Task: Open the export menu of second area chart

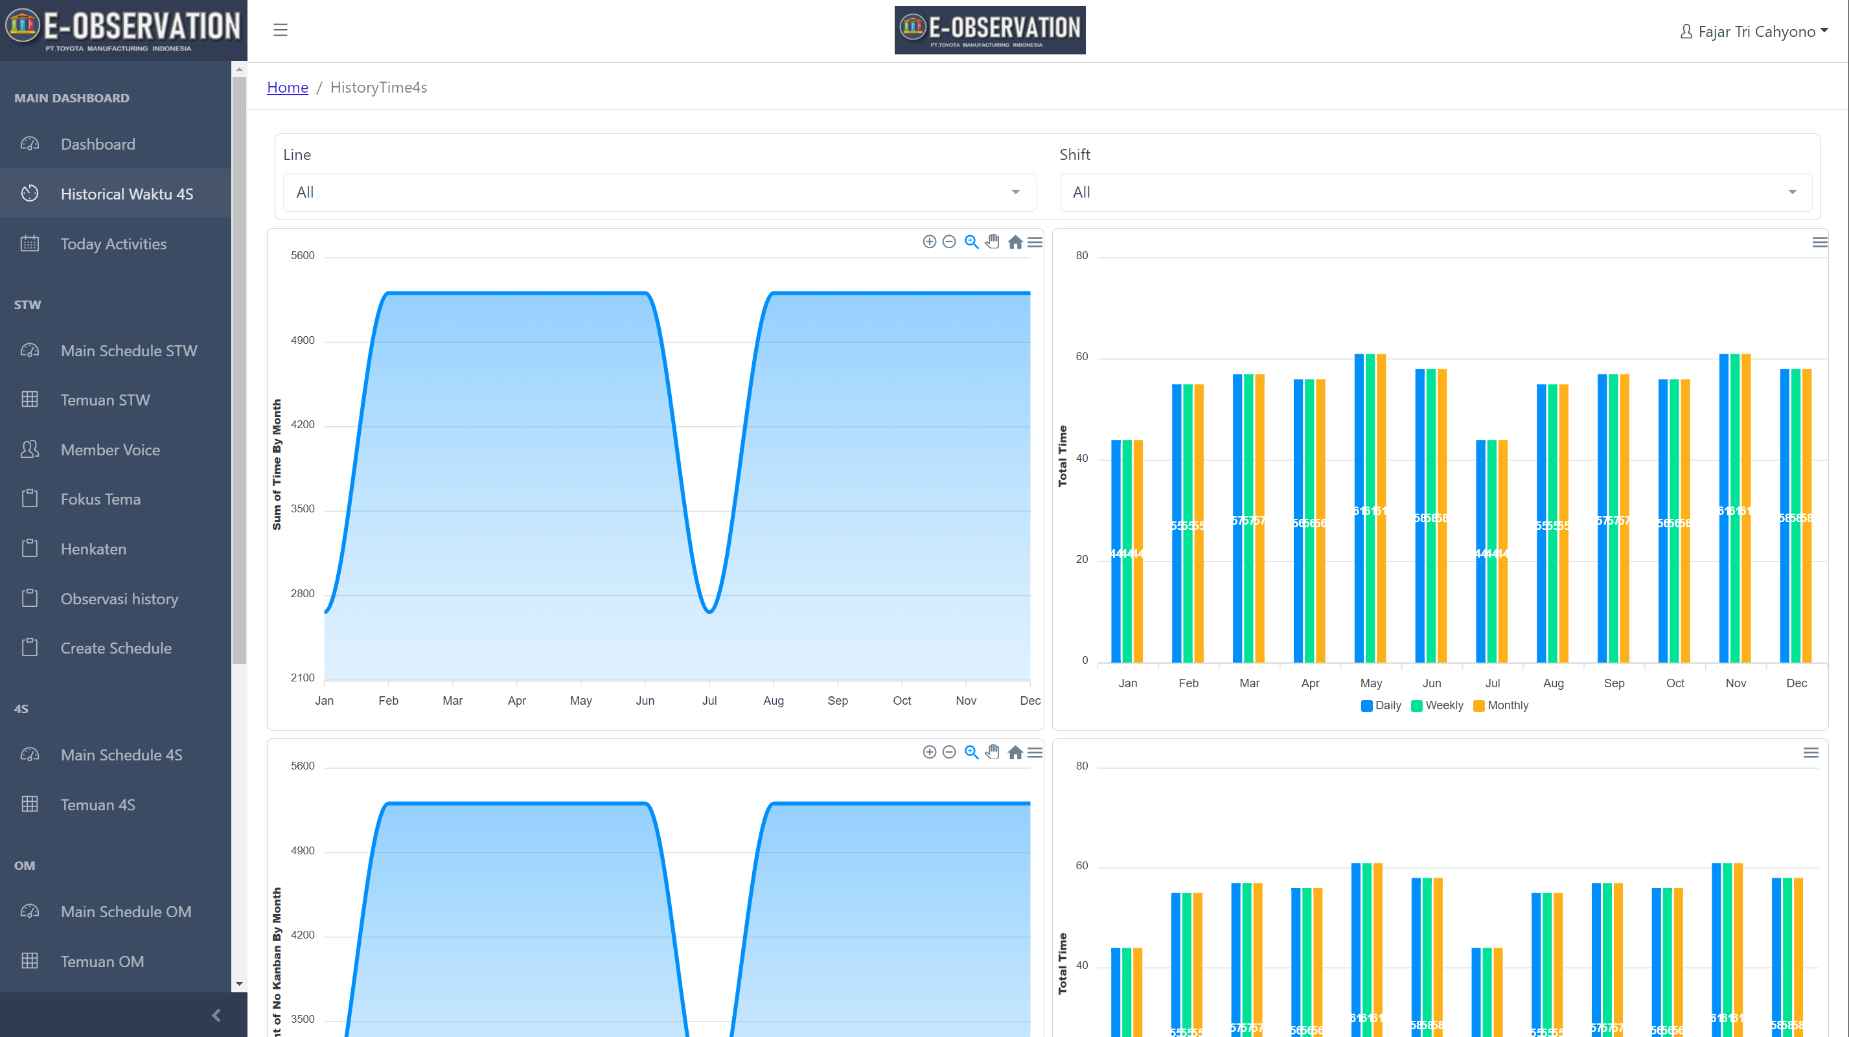Action: click(1035, 753)
